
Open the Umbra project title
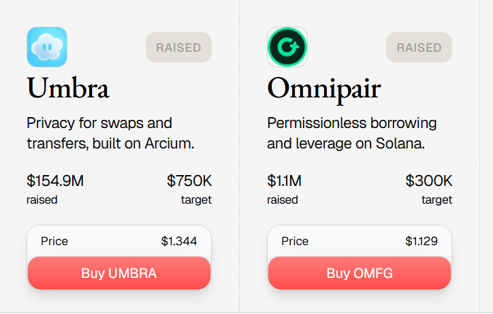tap(68, 88)
